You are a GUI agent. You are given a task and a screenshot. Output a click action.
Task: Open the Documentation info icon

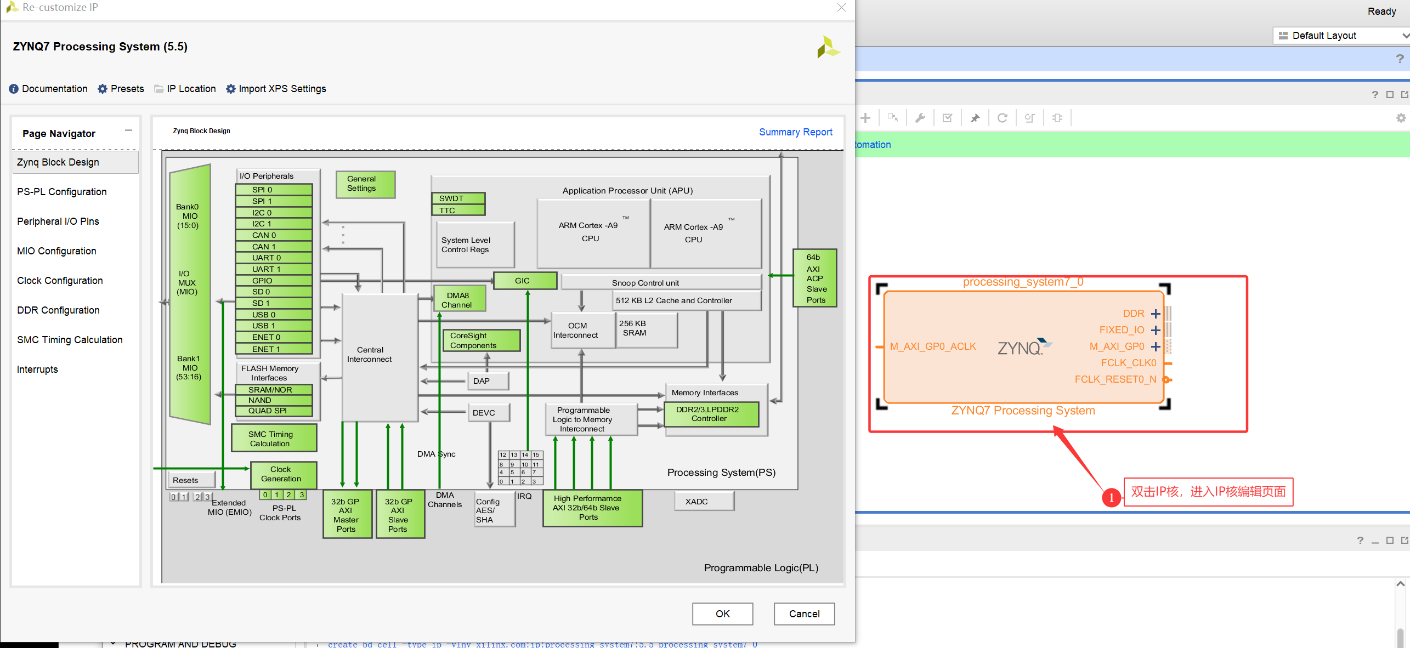(x=14, y=89)
